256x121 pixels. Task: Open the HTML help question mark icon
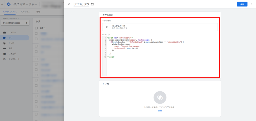click(x=109, y=34)
